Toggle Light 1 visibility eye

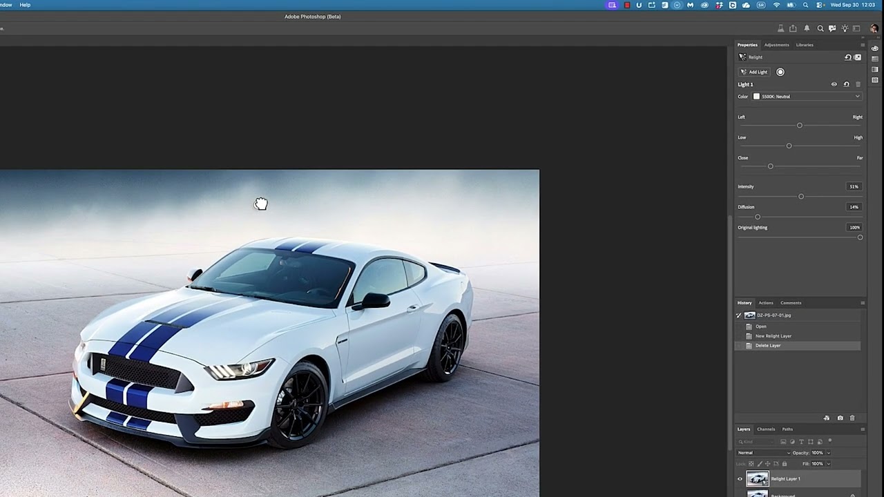[x=834, y=84]
